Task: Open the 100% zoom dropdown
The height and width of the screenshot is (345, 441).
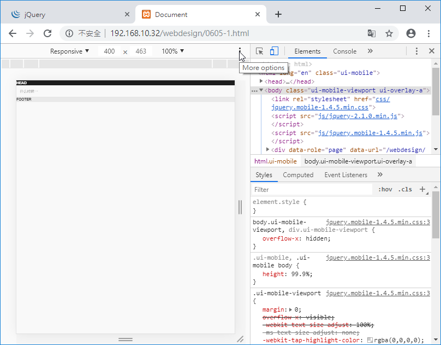Action: (172, 51)
